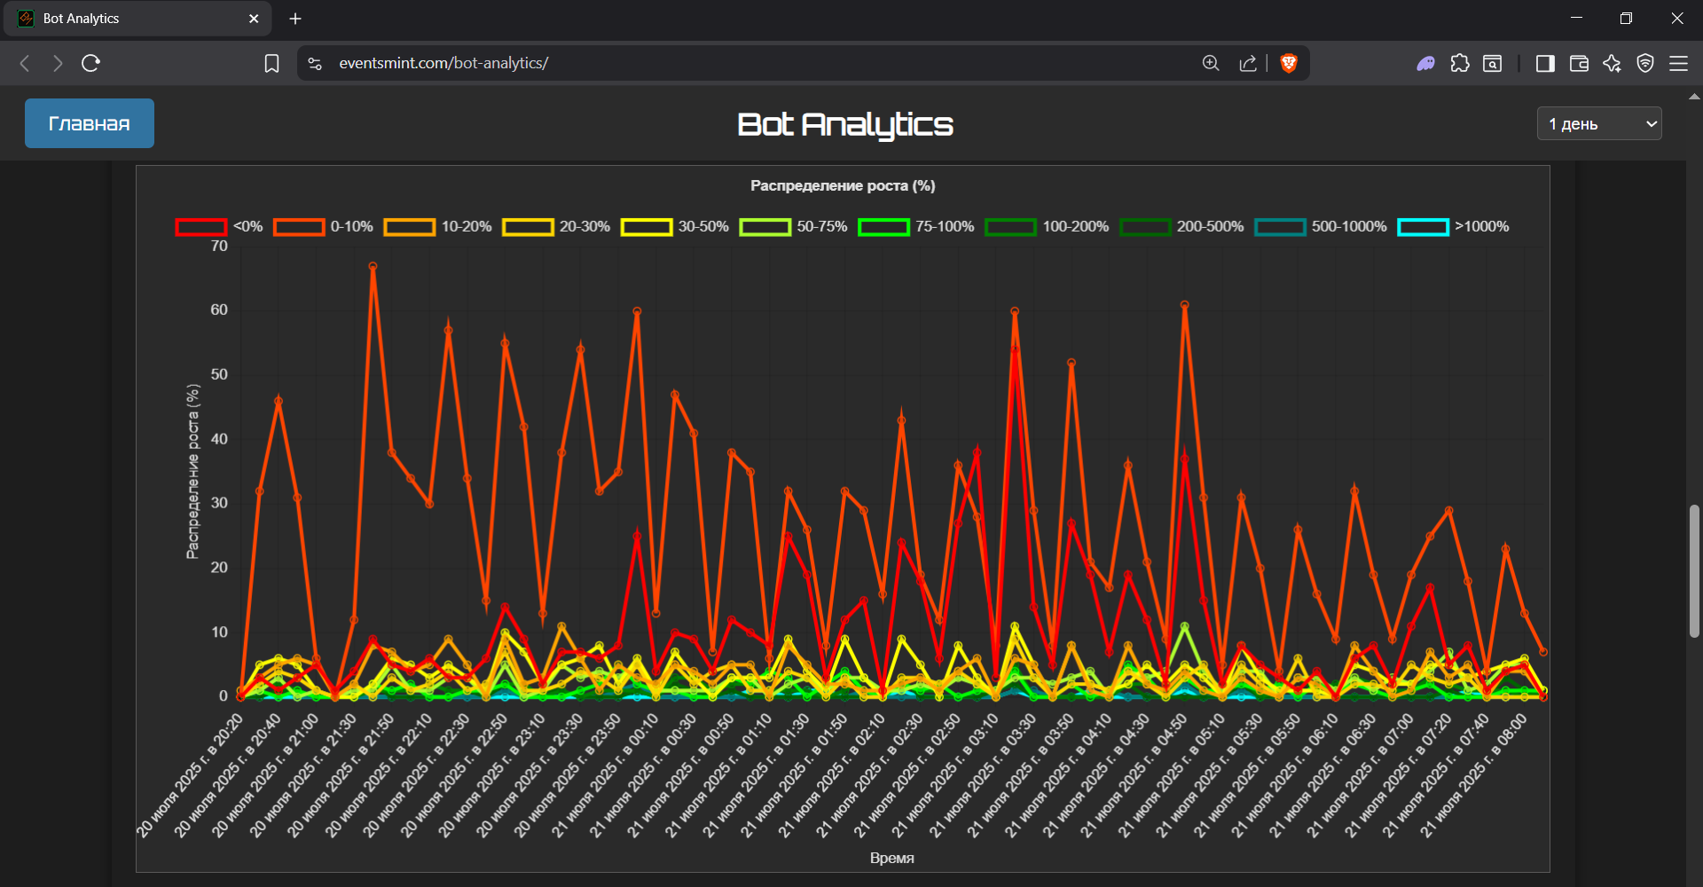Screen dimensions: 1703x887
Task: Open the browser hamburger main menu
Action: point(1678,63)
